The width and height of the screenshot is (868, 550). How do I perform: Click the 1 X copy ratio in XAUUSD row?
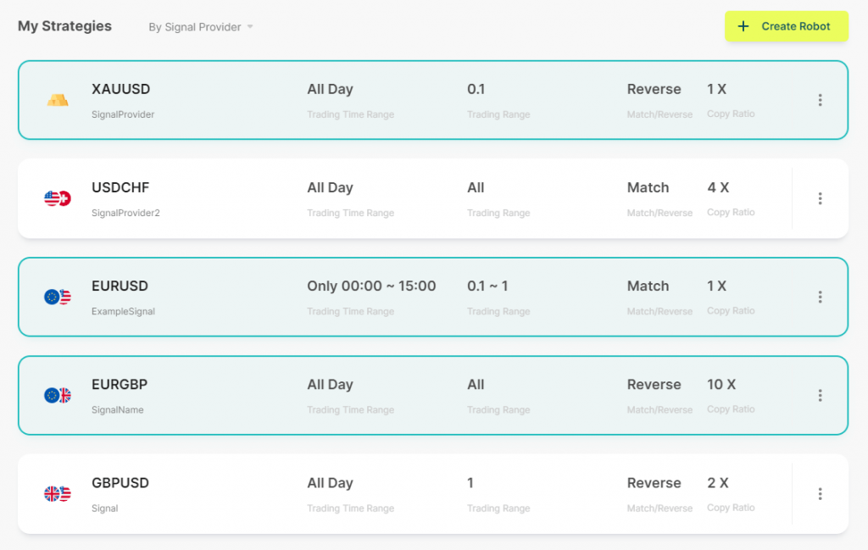click(x=717, y=89)
